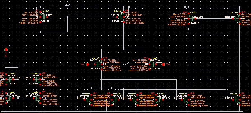Click the 1.79999 voltage label at M14 gate
This screenshot has width=251, height=113.
point(158,62)
